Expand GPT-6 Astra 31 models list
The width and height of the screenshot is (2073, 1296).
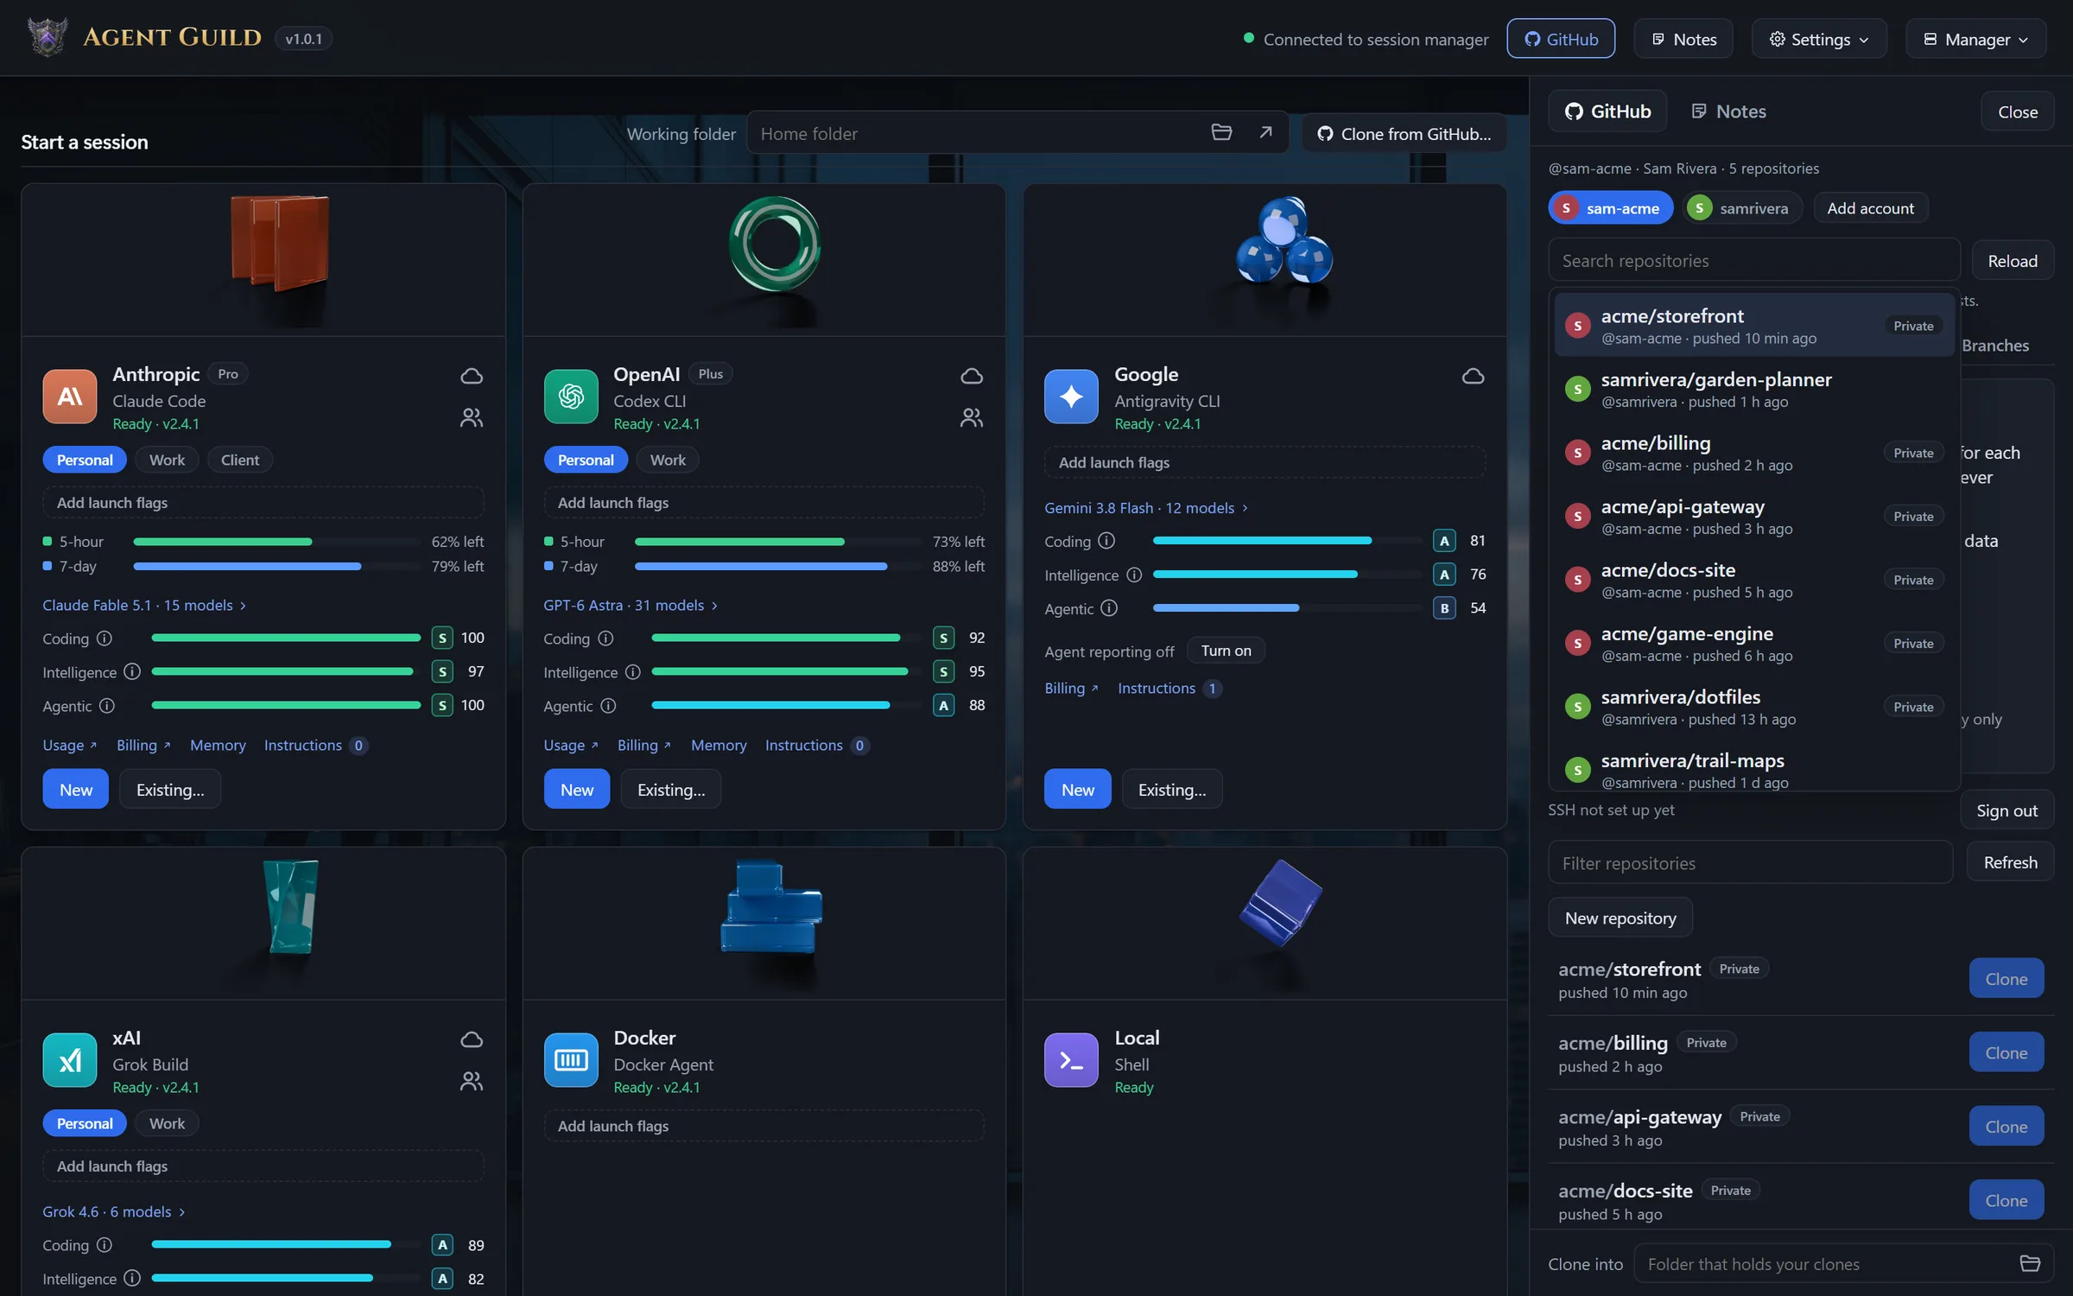pos(631,605)
